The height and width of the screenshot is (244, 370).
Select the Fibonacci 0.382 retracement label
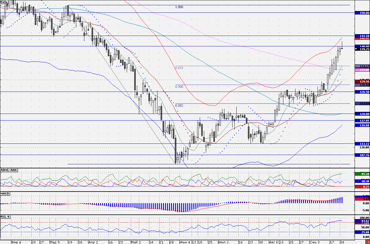pyautogui.click(x=179, y=105)
